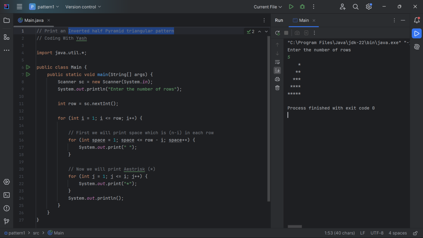Image resolution: width=423 pixels, height=238 pixels.
Task: Open the Problems tool window
Action: (x=7, y=208)
